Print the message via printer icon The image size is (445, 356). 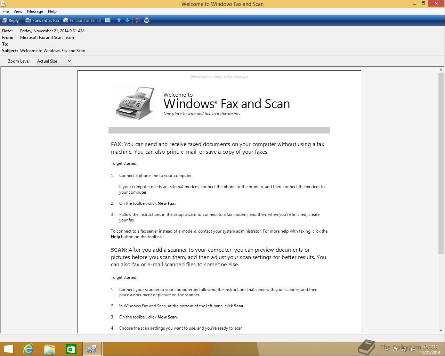147,20
